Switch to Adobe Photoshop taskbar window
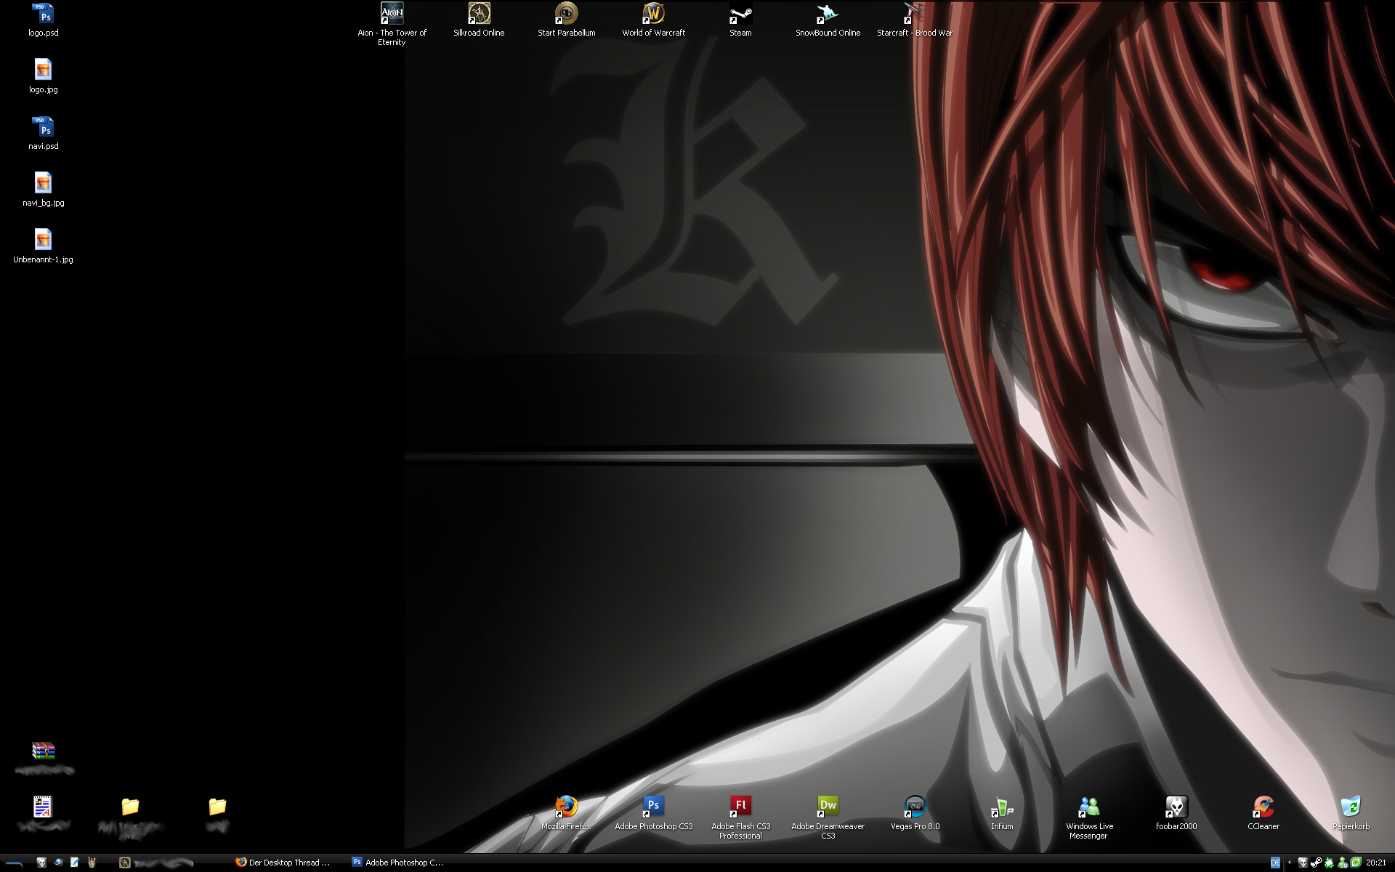The width and height of the screenshot is (1395, 872). coord(398,863)
